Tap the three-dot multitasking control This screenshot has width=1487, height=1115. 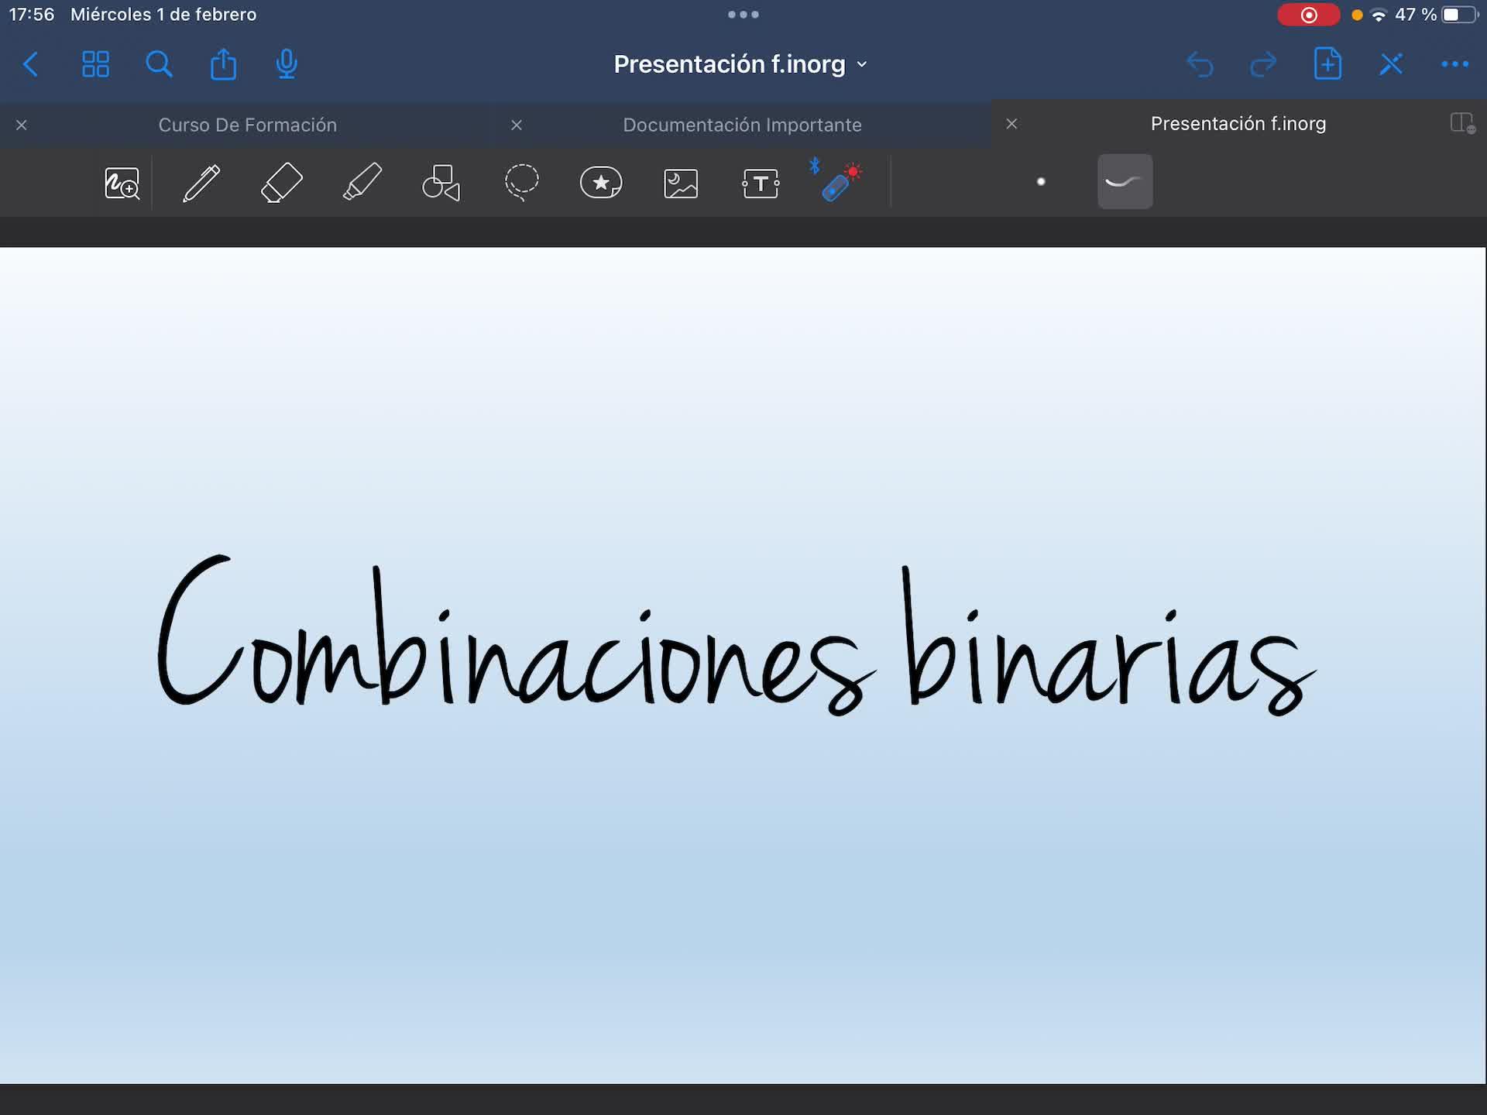743,14
